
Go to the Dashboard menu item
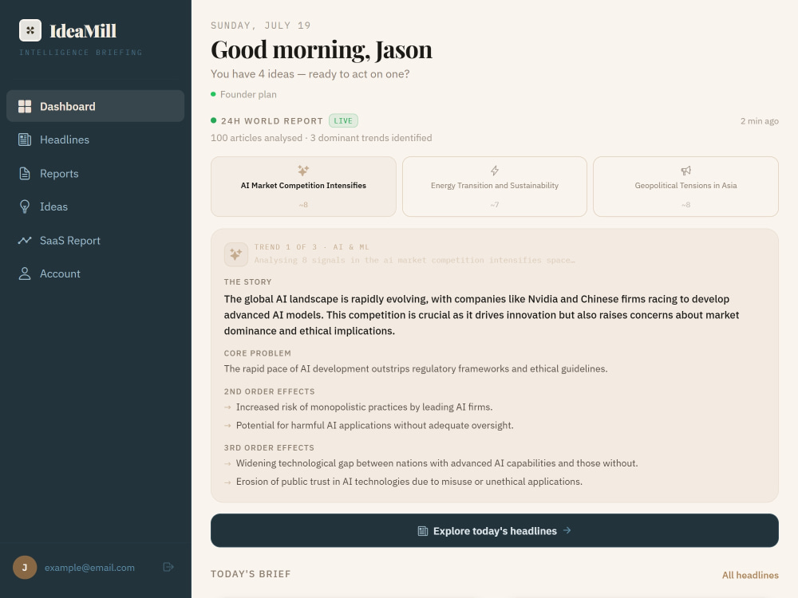pyautogui.click(x=95, y=106)
